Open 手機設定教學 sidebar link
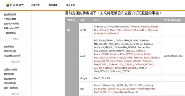185x96 pixels. [10, 19]
